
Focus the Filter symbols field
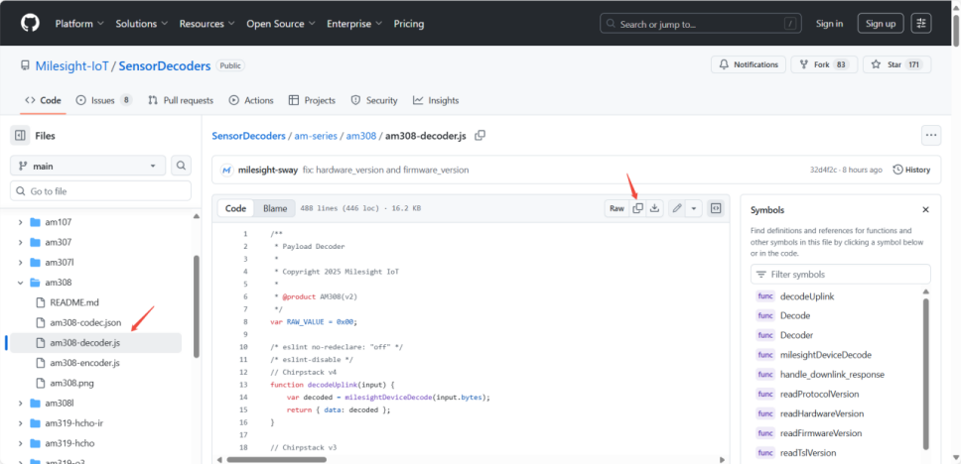[x=840, y=275]
